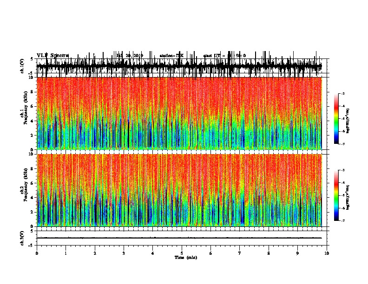Screen dimensions: 368x284
Task: Click the -3 value on ch.1 colorbar
Action: pos(342,94)
